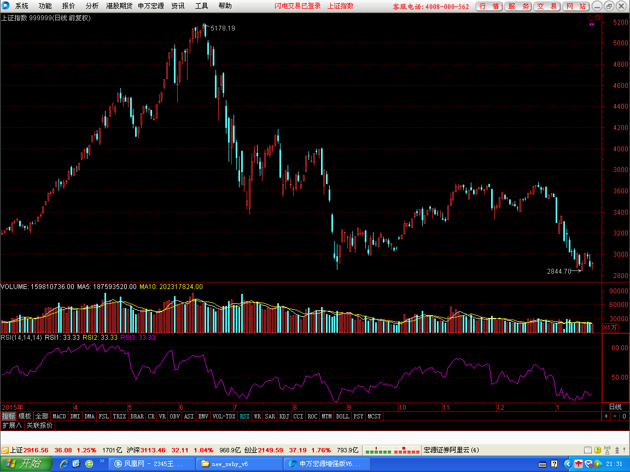Click the green browser quick launch icon
Screen dimensions: 630x472
pos(89,464)
